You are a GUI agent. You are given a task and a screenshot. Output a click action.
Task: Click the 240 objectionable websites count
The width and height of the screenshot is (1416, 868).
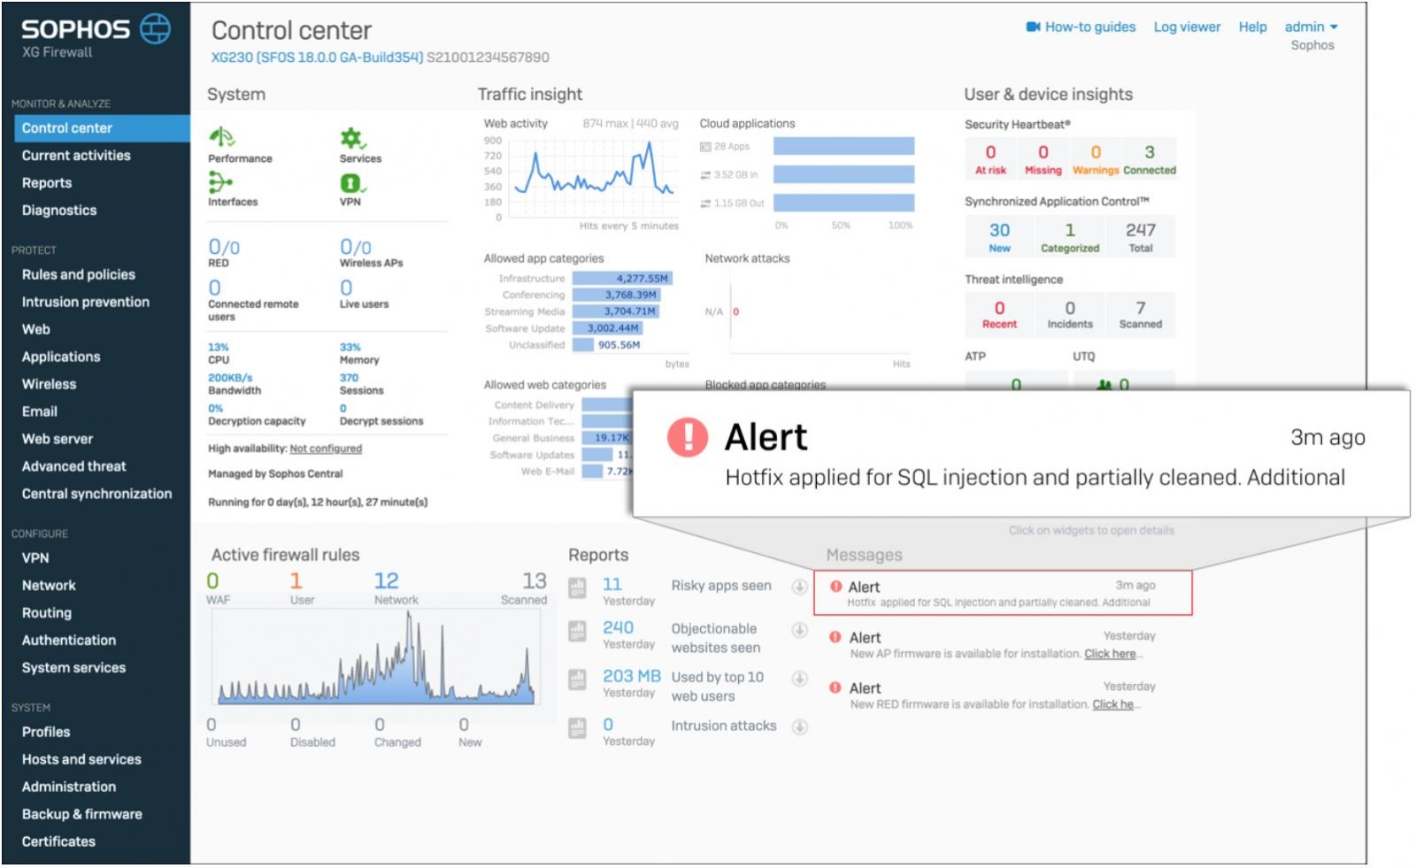618,627
